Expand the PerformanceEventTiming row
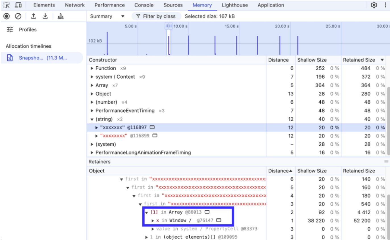The image size is (390, 240). 92,111
